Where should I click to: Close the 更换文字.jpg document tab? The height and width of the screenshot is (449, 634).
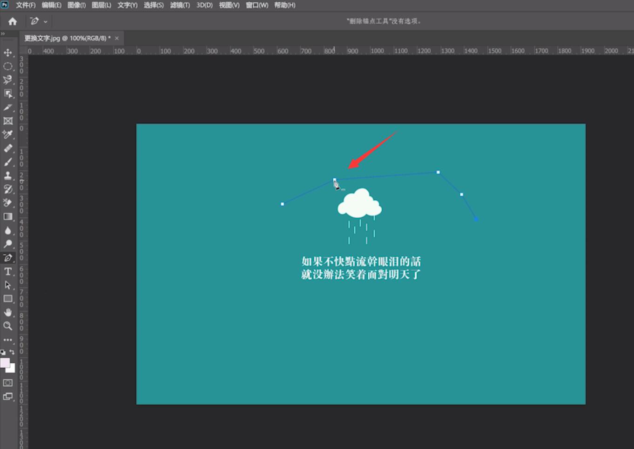pyautogui.click(x=117, y=38)
